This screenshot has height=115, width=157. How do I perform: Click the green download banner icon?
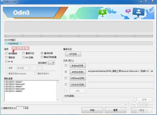tap(102, 12)
